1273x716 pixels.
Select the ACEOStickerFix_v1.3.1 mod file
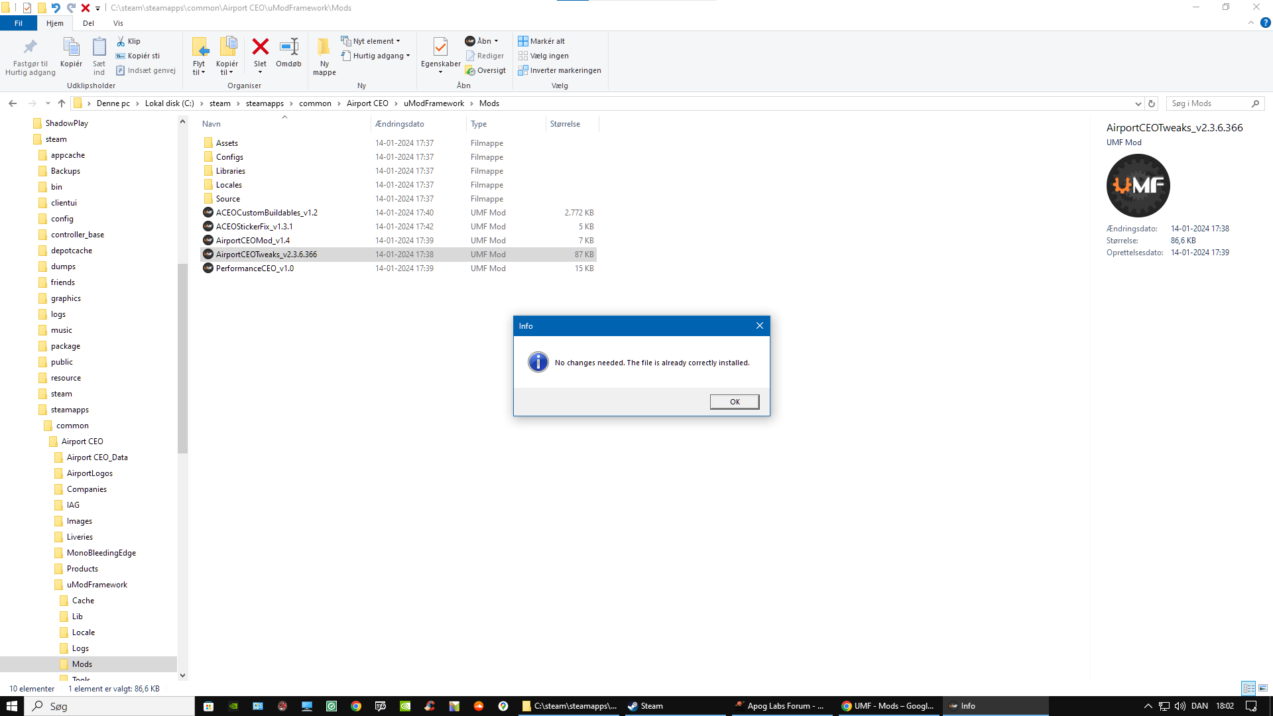pyautogui.click(x=254, y=227)
